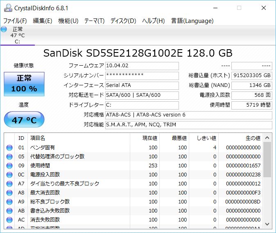
Task: Click the 項目名 column header
Action: tap(79, 138)
